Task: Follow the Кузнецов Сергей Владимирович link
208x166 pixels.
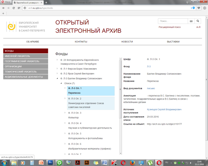Action: click(164, 109)
